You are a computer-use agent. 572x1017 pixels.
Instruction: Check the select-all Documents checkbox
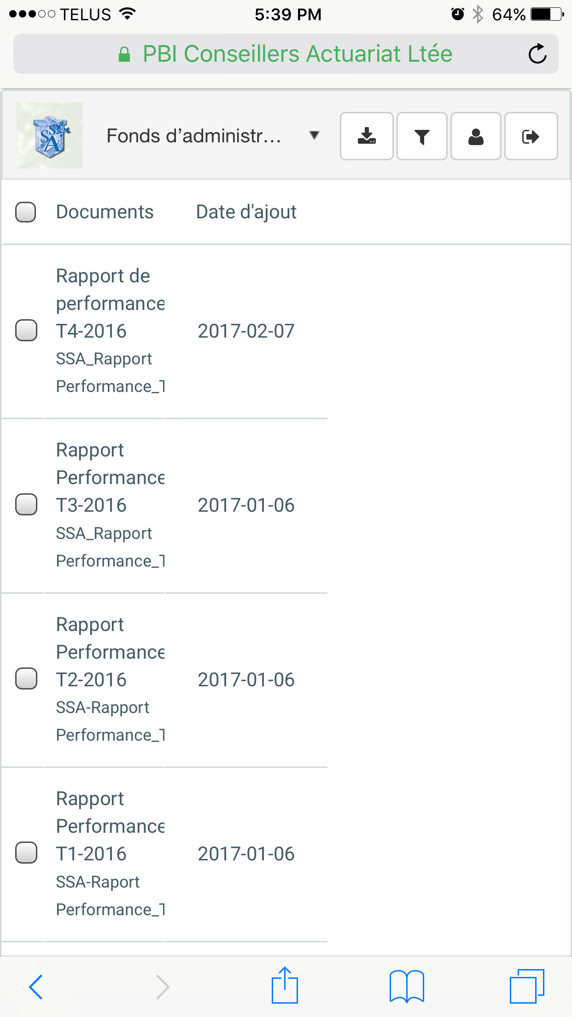(x=26, y=212)
